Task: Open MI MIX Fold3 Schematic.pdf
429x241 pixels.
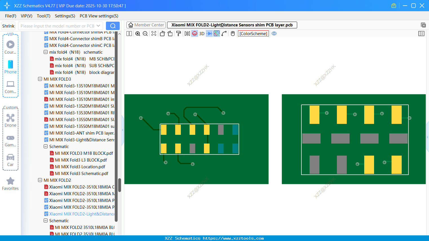Action: pyautogui.click(x=79, y=174)
